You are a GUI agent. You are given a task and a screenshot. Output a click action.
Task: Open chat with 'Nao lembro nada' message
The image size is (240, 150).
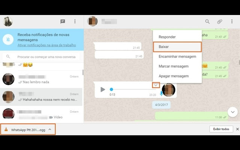(x=41, y=79)
